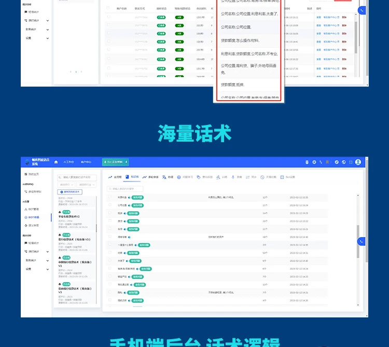The width and height of the screenshot is (389, 347).
Task: Switch to the 主流程 tab
Action: (x=114, y=177)
